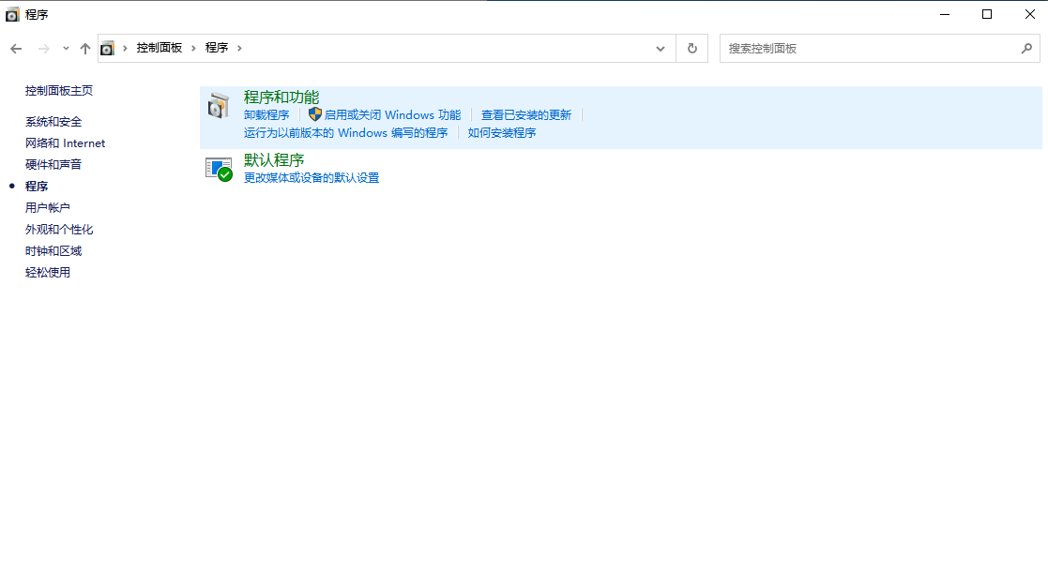Go back using the back arrow

click(x=16, y=47)
